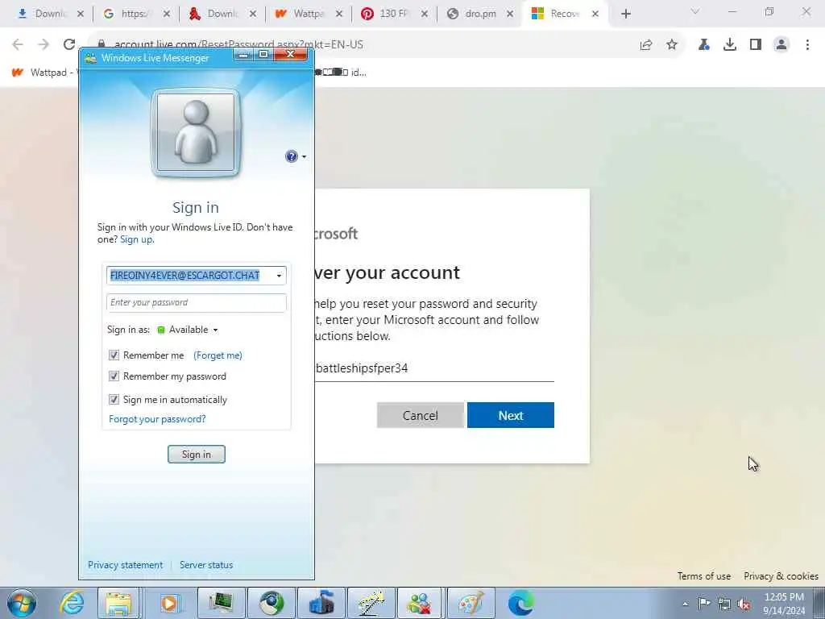Screen dimensions: 825x619
Task: Open the Paint palette icon in taskbar
Action: coord(471,603)
